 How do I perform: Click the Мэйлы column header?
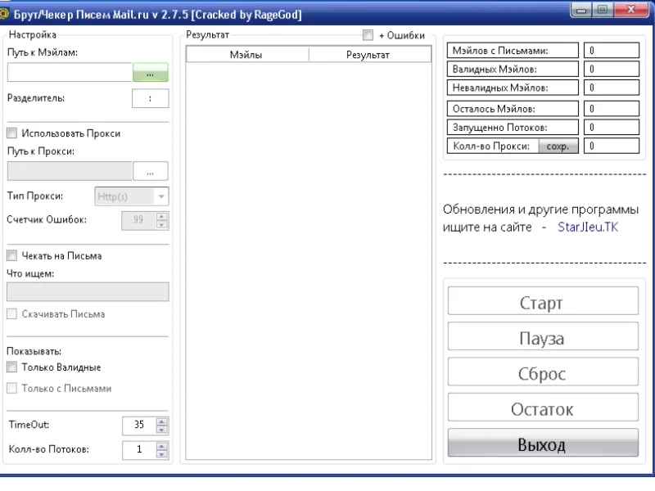[247, 55]
